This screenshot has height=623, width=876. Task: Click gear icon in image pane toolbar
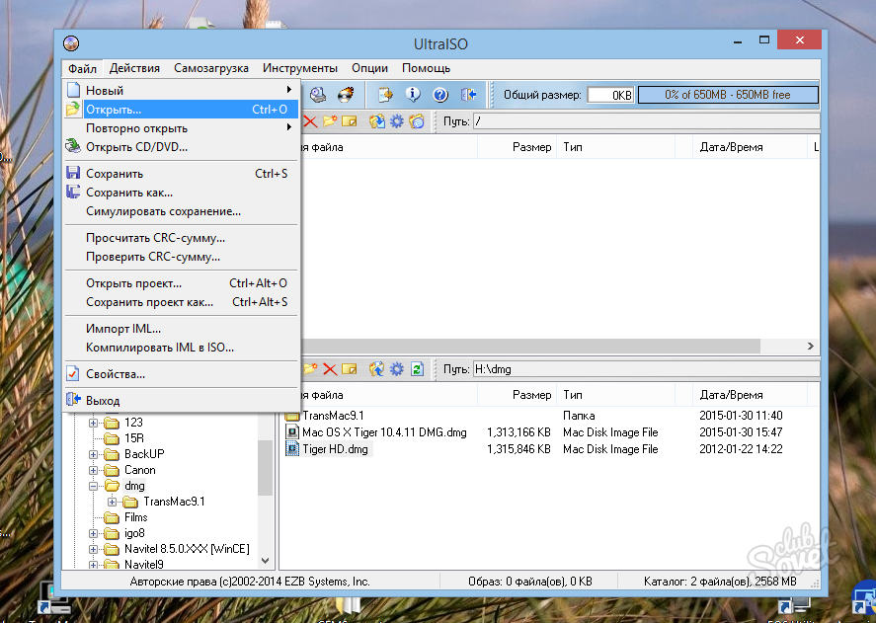click(x=397, y=121)
